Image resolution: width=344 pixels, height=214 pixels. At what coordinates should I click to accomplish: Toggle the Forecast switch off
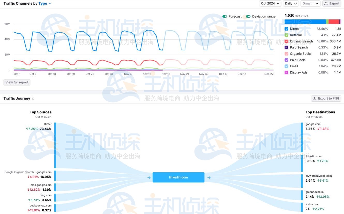pyautogui.click(x=225, y=16)
